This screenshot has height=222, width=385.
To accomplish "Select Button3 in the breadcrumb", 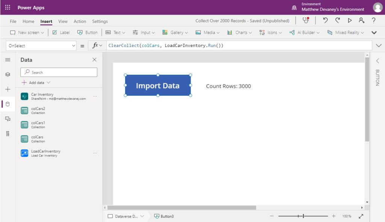I will (x=164, y=216).
